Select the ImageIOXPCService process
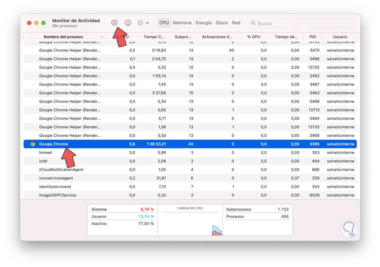The image size is (380, 267). point(190,195)
